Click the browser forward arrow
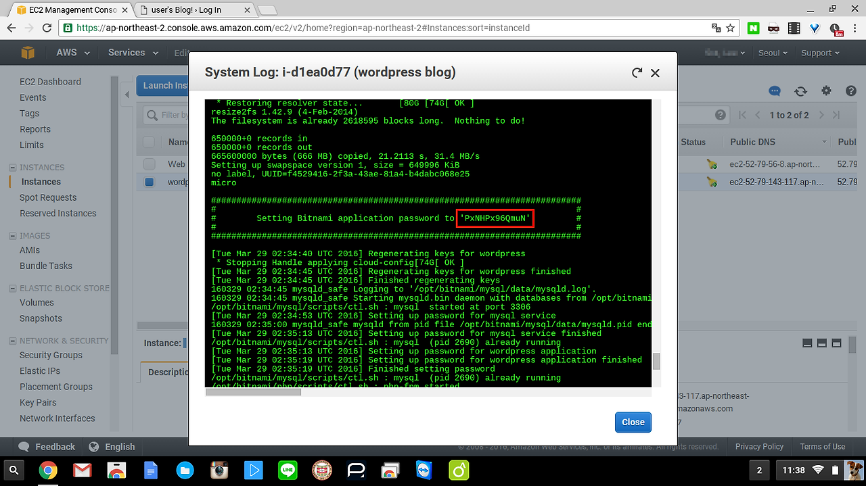This screenshot has height=486, width=866. 29,28
